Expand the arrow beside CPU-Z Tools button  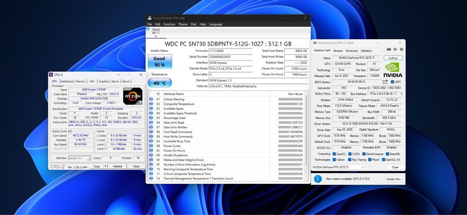click(105, 166)
